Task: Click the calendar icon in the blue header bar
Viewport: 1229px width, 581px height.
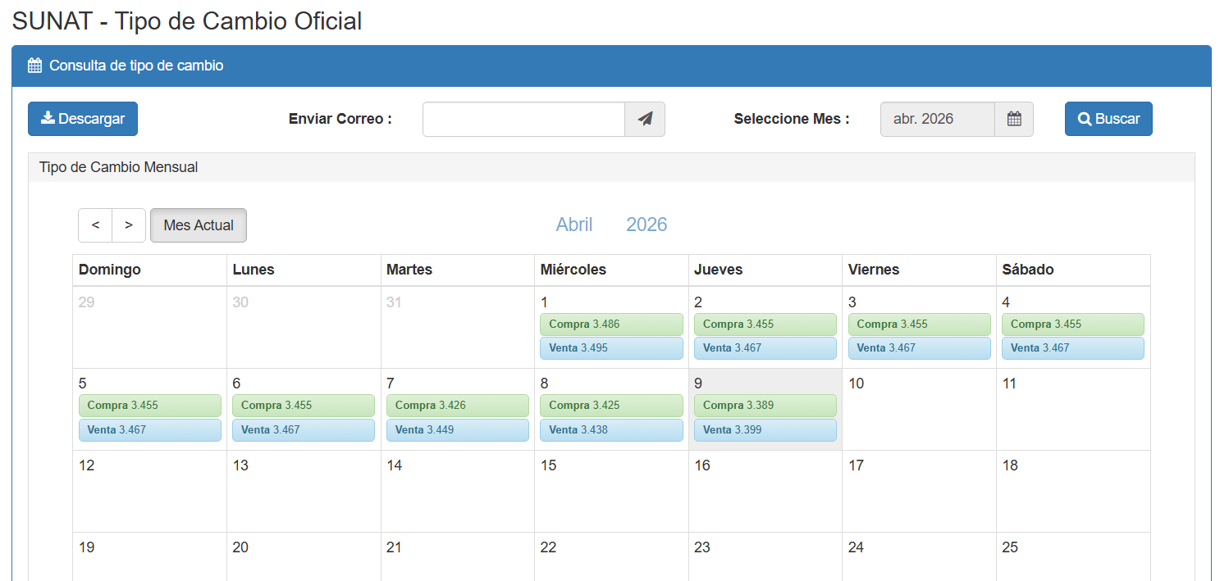Action: 34,64
